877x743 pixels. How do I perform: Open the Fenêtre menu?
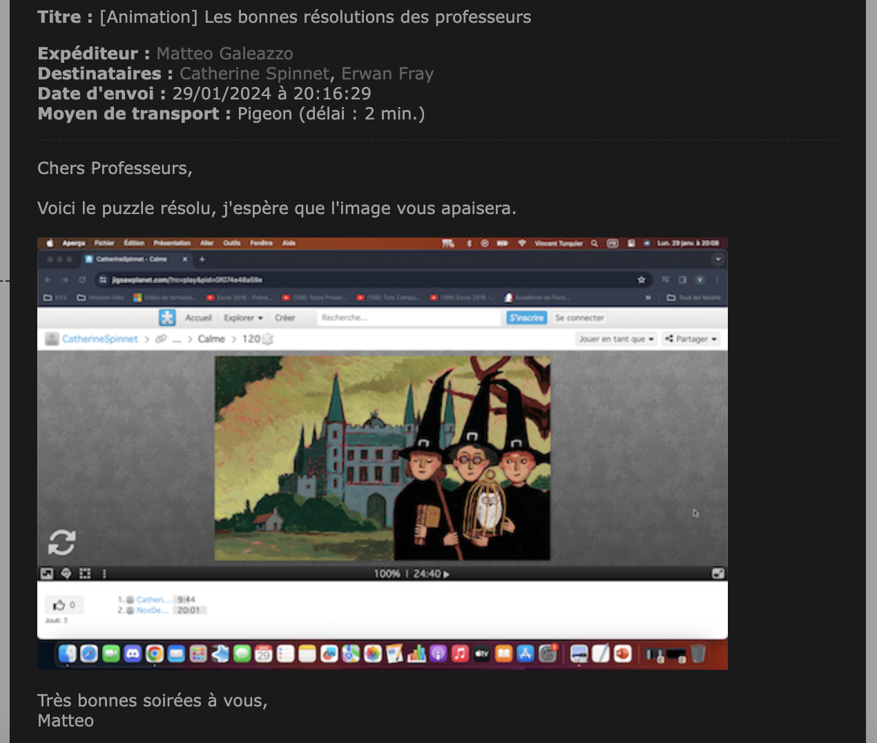pyautogui.click(x=261, y=243)
